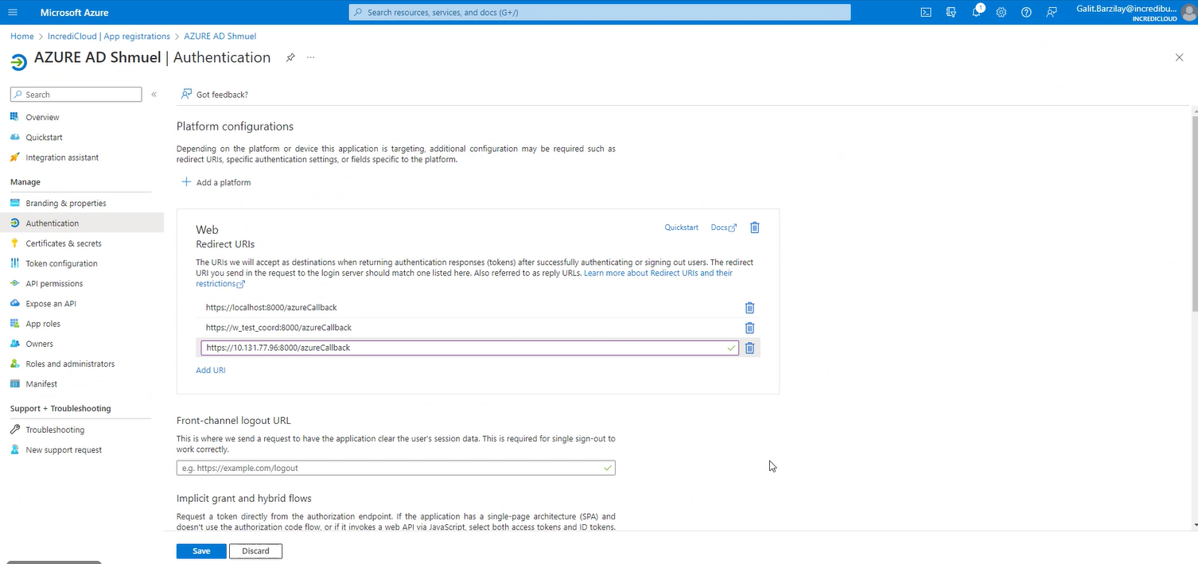Click the Front-channel logout URL field
The height and width of the screenshot is (564, 1198).
pos(390,468)
